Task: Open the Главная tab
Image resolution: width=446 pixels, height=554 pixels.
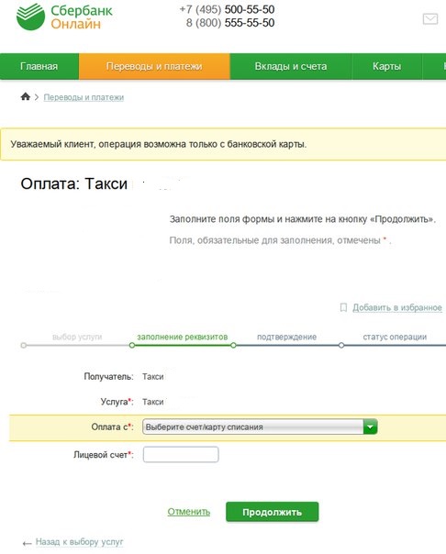Action: [x=39, y=66]
